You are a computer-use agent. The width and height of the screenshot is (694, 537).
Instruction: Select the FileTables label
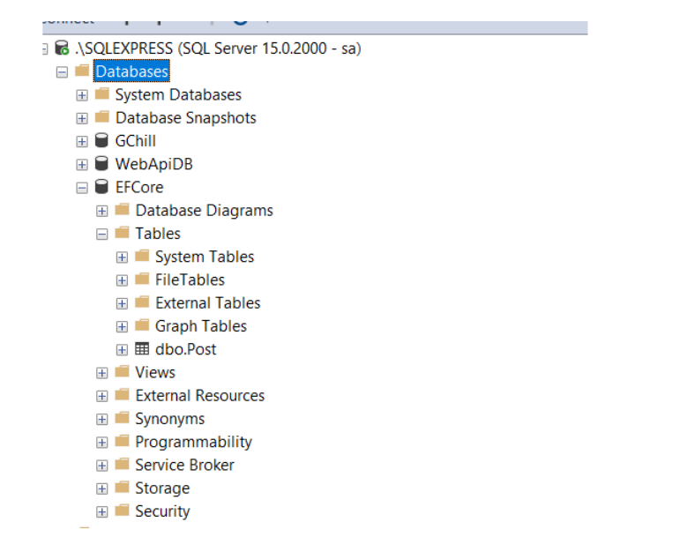pos(190,280)
